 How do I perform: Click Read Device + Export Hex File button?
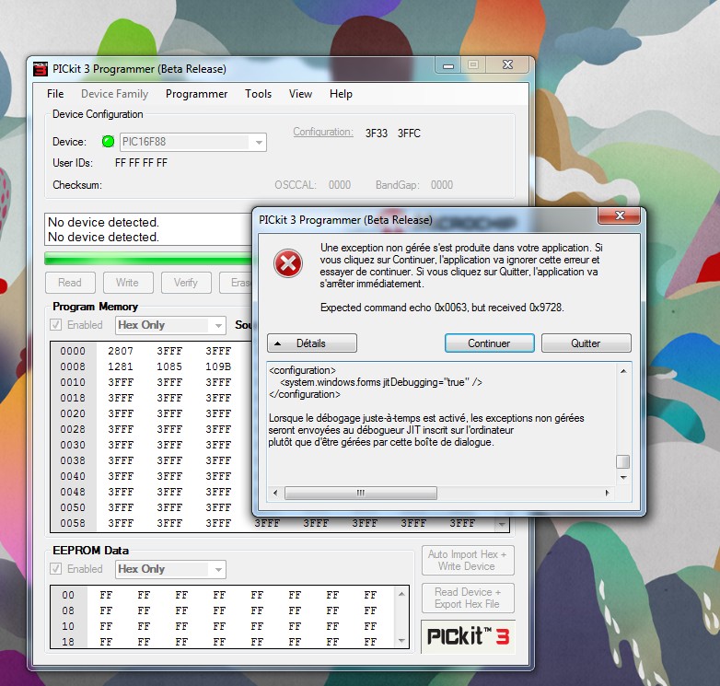[468, 598]
